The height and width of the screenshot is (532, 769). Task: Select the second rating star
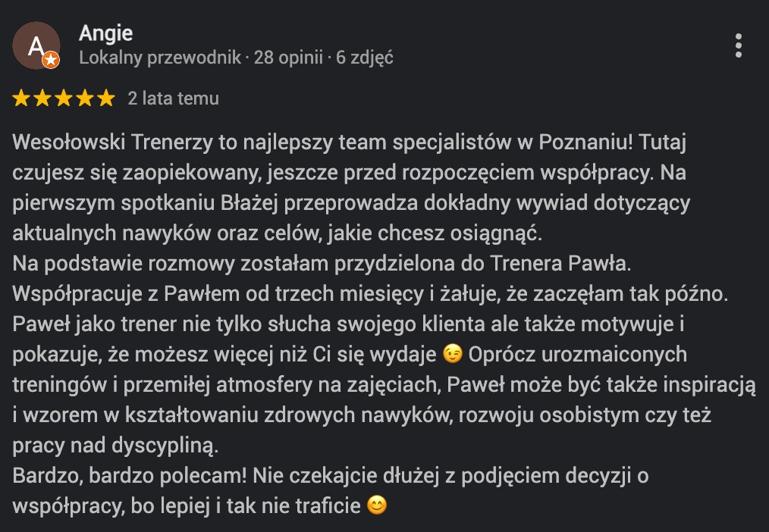[41, 98]
